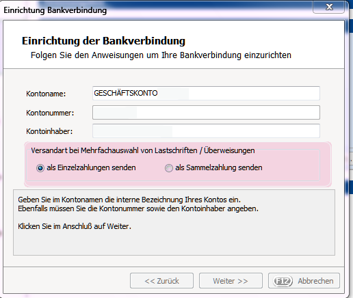Click the 'als Einzelzahlungen senden' label text
This screenshot has width=353, height=298.
click(91, 167)
